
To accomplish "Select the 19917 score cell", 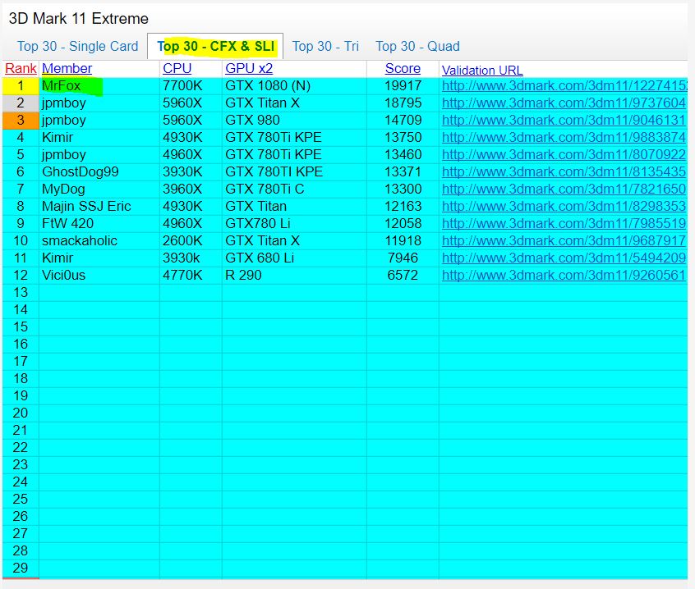I will pos(403,86).
